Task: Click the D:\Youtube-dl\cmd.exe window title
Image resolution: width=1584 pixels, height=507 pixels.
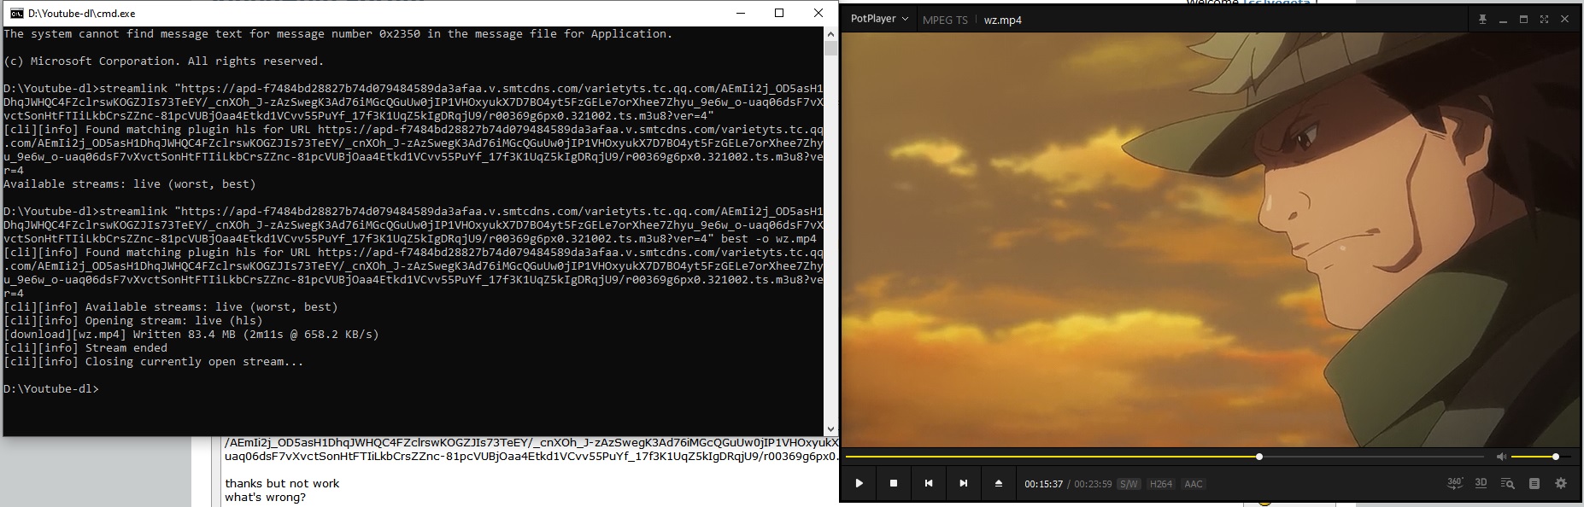Action: 81,14
